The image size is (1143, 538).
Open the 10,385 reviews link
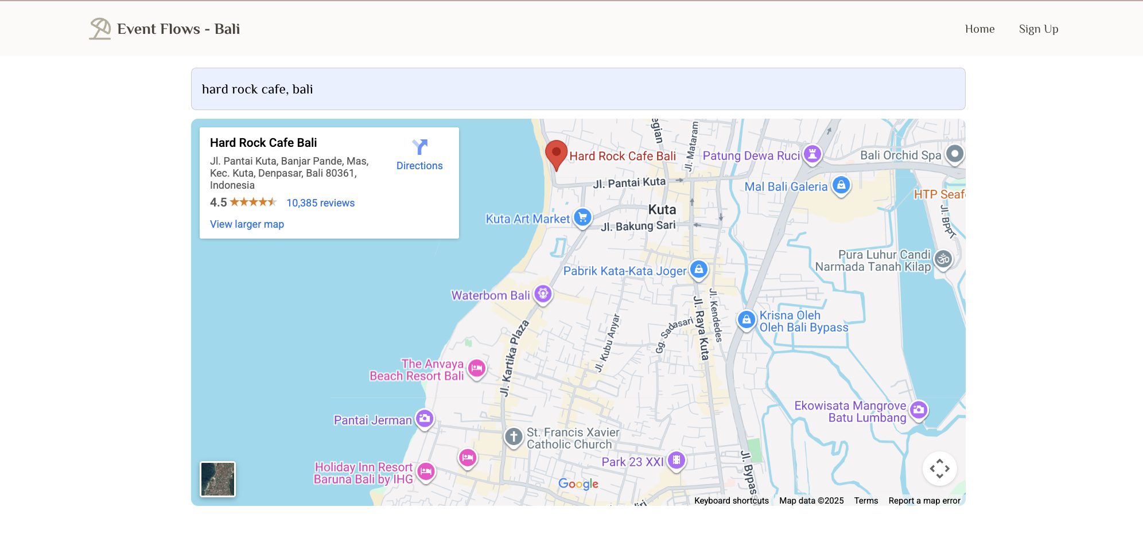click(x=321, y=203)
